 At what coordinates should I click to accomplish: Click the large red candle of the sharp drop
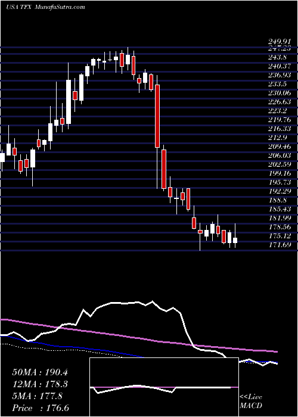click(x=157, y=116)
